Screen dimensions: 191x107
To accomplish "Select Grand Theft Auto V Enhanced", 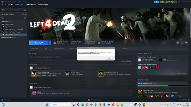I will [13, 29].
